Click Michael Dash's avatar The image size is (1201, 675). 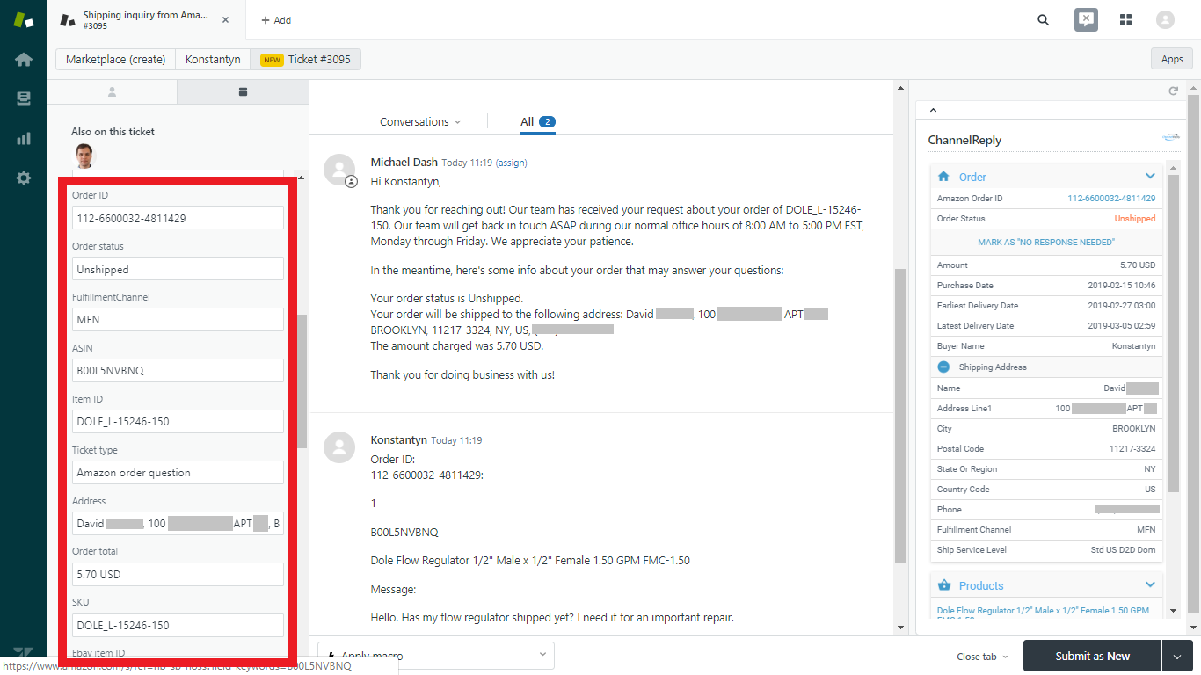[339, 170]
